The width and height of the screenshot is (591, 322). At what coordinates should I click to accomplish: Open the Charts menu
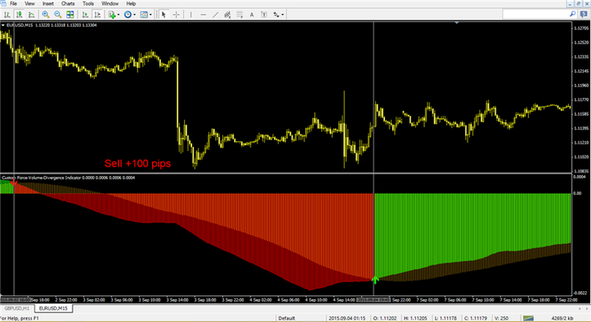[x=68, y=3]
